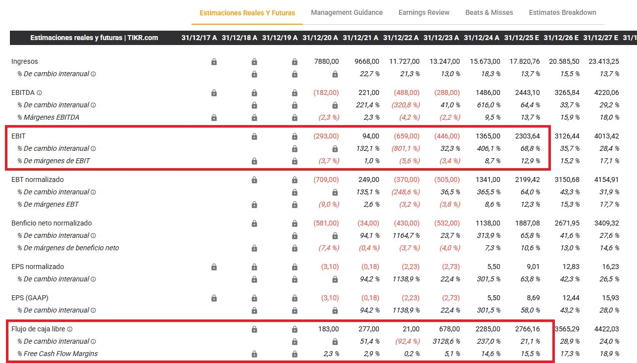The height and width of the screenshot is (363, 637).
Task: Click info icon under Ingresos for % change
Action: 93,74
